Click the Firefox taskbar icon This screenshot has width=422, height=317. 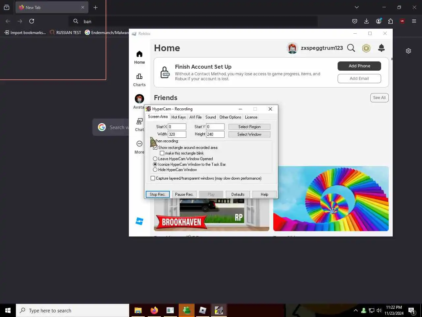tap(154, 310)
